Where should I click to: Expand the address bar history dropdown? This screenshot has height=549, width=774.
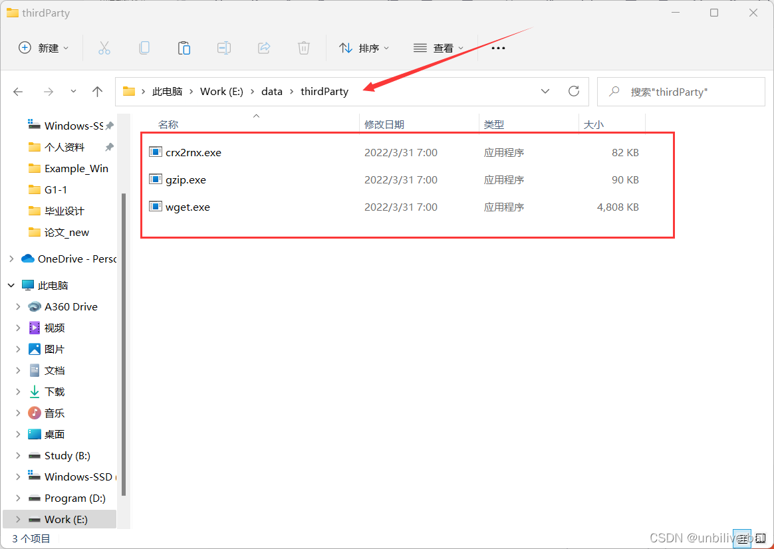pos(545,91)
